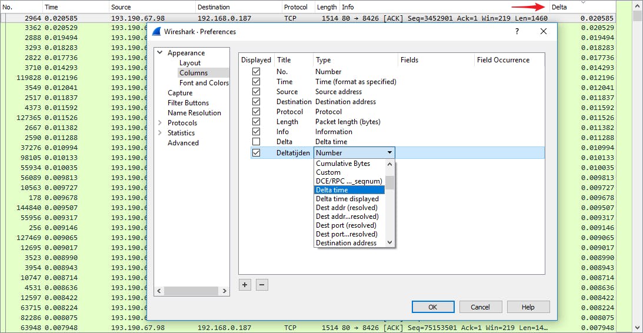Toggle the Protocol column displayed checkbox
Viewport: 643px width, 333px height.
pyautogui.click(x=256, y=112)
